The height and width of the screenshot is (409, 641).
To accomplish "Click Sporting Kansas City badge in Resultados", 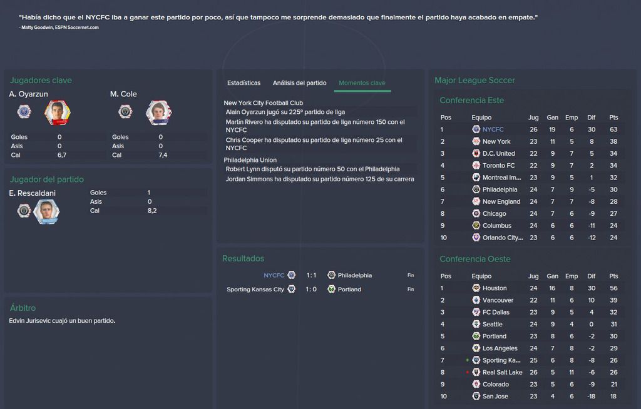I will [x=292, y=290].
